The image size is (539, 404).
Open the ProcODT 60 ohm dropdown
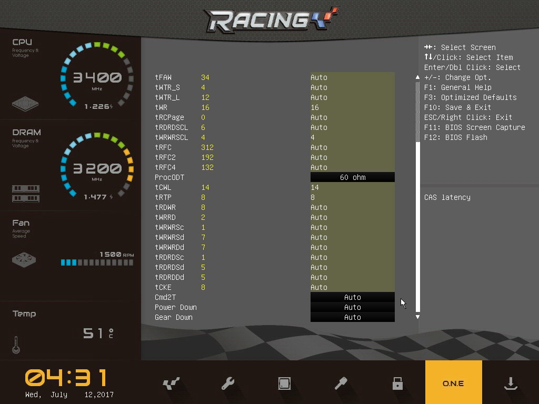(352, 177)
